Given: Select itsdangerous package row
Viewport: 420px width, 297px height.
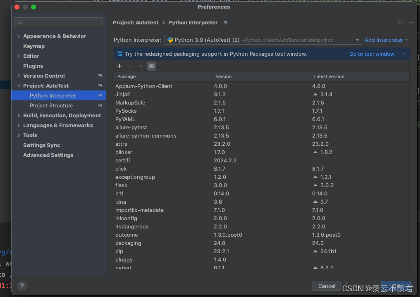Looking at the screenshot, I should tap(262, 227).
